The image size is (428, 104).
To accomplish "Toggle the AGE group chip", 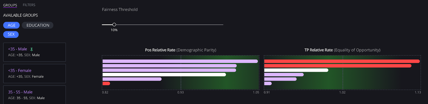I will [x=12, y=25].
